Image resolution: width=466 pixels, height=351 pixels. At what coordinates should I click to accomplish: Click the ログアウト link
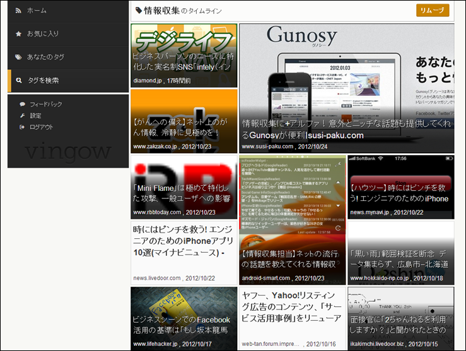point(42,127)
